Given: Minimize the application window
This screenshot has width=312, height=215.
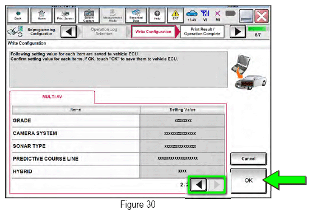Looking at the screenshot, I should click(x=246, y=16).
